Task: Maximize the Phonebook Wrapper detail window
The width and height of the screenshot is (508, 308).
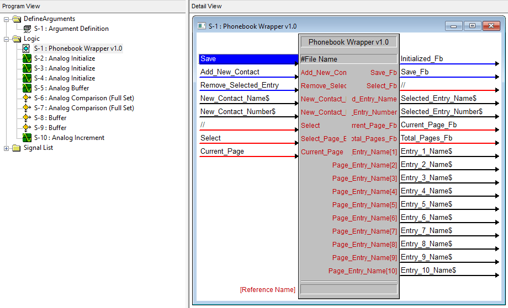Action: [x=472, y=26]
